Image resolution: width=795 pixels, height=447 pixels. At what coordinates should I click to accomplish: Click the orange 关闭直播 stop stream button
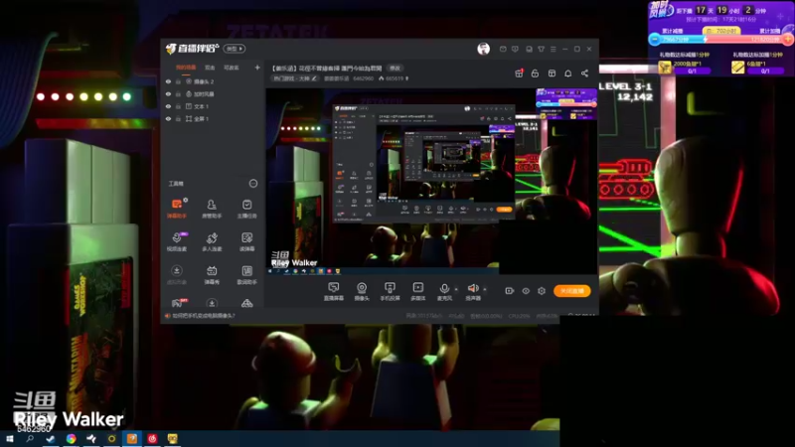[572, 291]
